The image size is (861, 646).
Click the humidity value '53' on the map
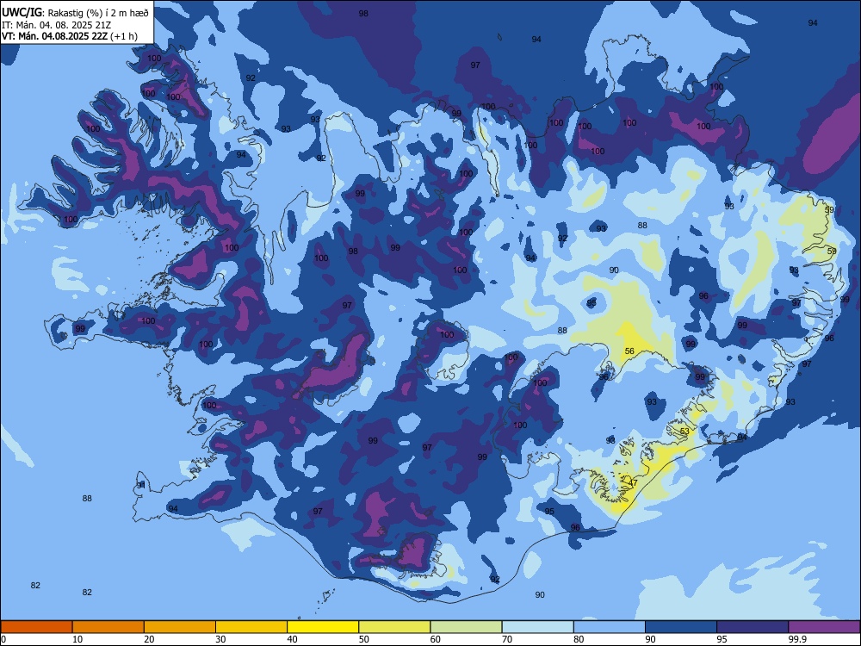pos(684,432)
